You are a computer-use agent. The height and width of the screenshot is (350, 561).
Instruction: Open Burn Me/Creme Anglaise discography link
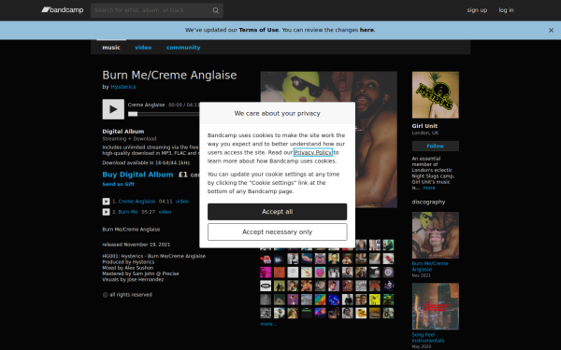pos(430,266)
